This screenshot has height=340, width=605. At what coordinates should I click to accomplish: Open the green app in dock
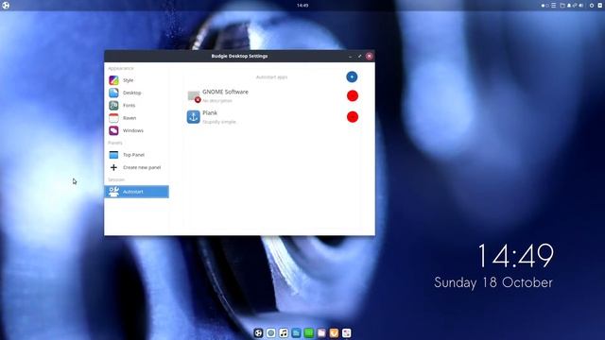[x=309, y=332]
